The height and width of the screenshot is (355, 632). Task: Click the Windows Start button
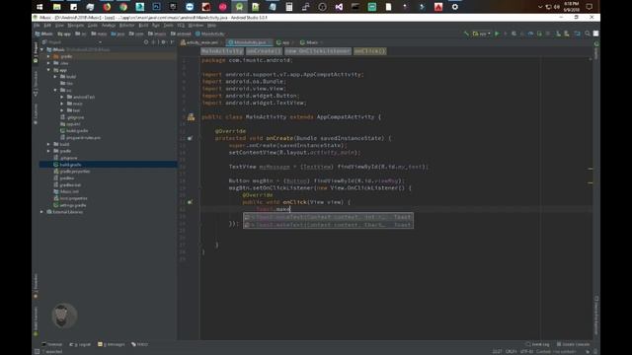[39, 7]
